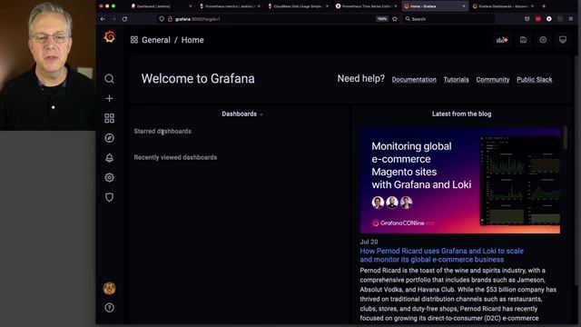Click the Recently viewed dashboards heading
Viewport: 581px width, 327px height.
[175, 157]
